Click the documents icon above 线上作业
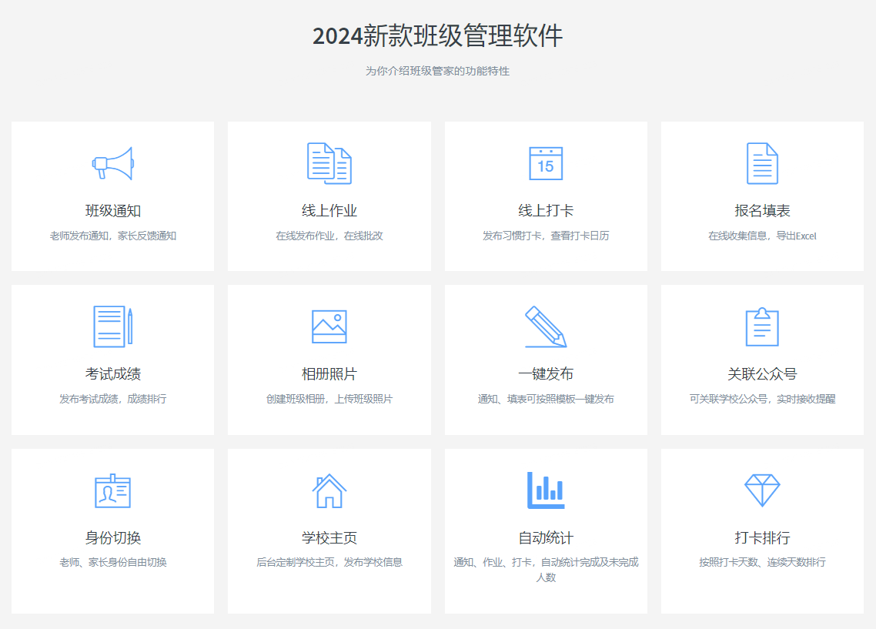Viewport: 876px width, 629px height. [x=329, y=163]
